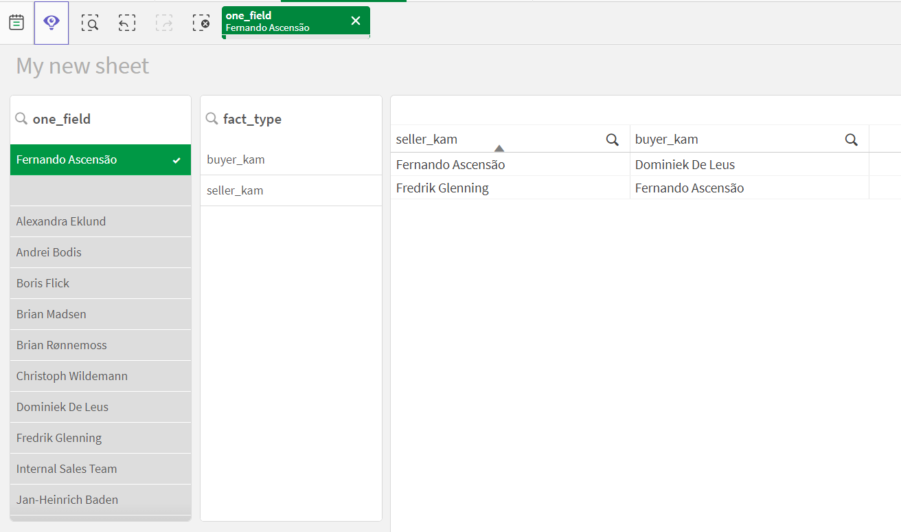This screenshot has height=532, width=901.
Task: Click the My new sheet title
Action: [82, 66]
